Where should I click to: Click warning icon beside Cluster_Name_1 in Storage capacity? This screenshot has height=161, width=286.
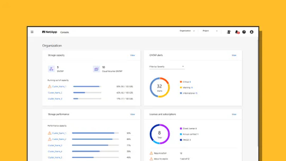pyautogui.click(x=50, y=86)
